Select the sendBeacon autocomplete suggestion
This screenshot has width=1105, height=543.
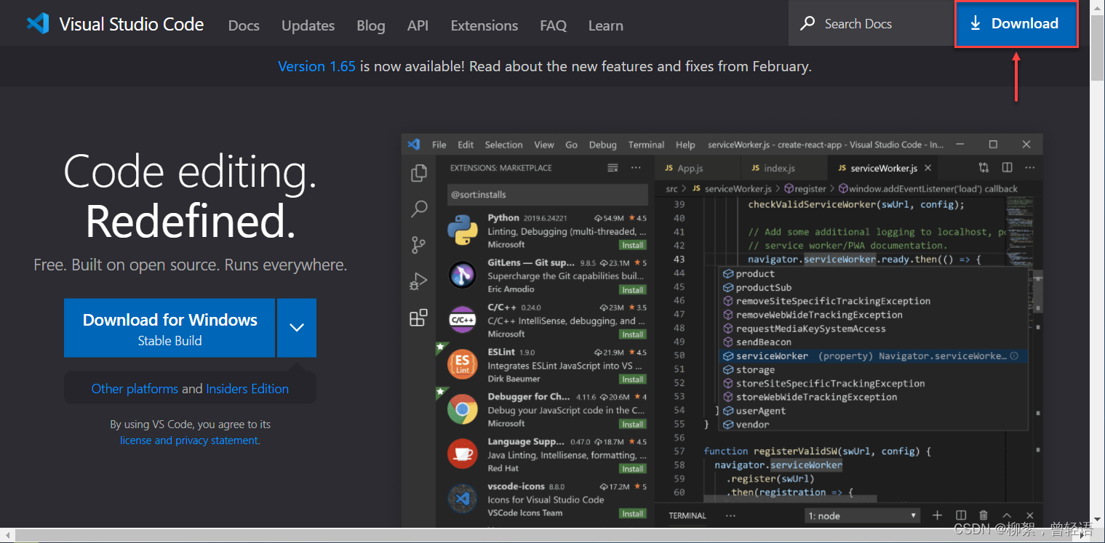[874, 342]
